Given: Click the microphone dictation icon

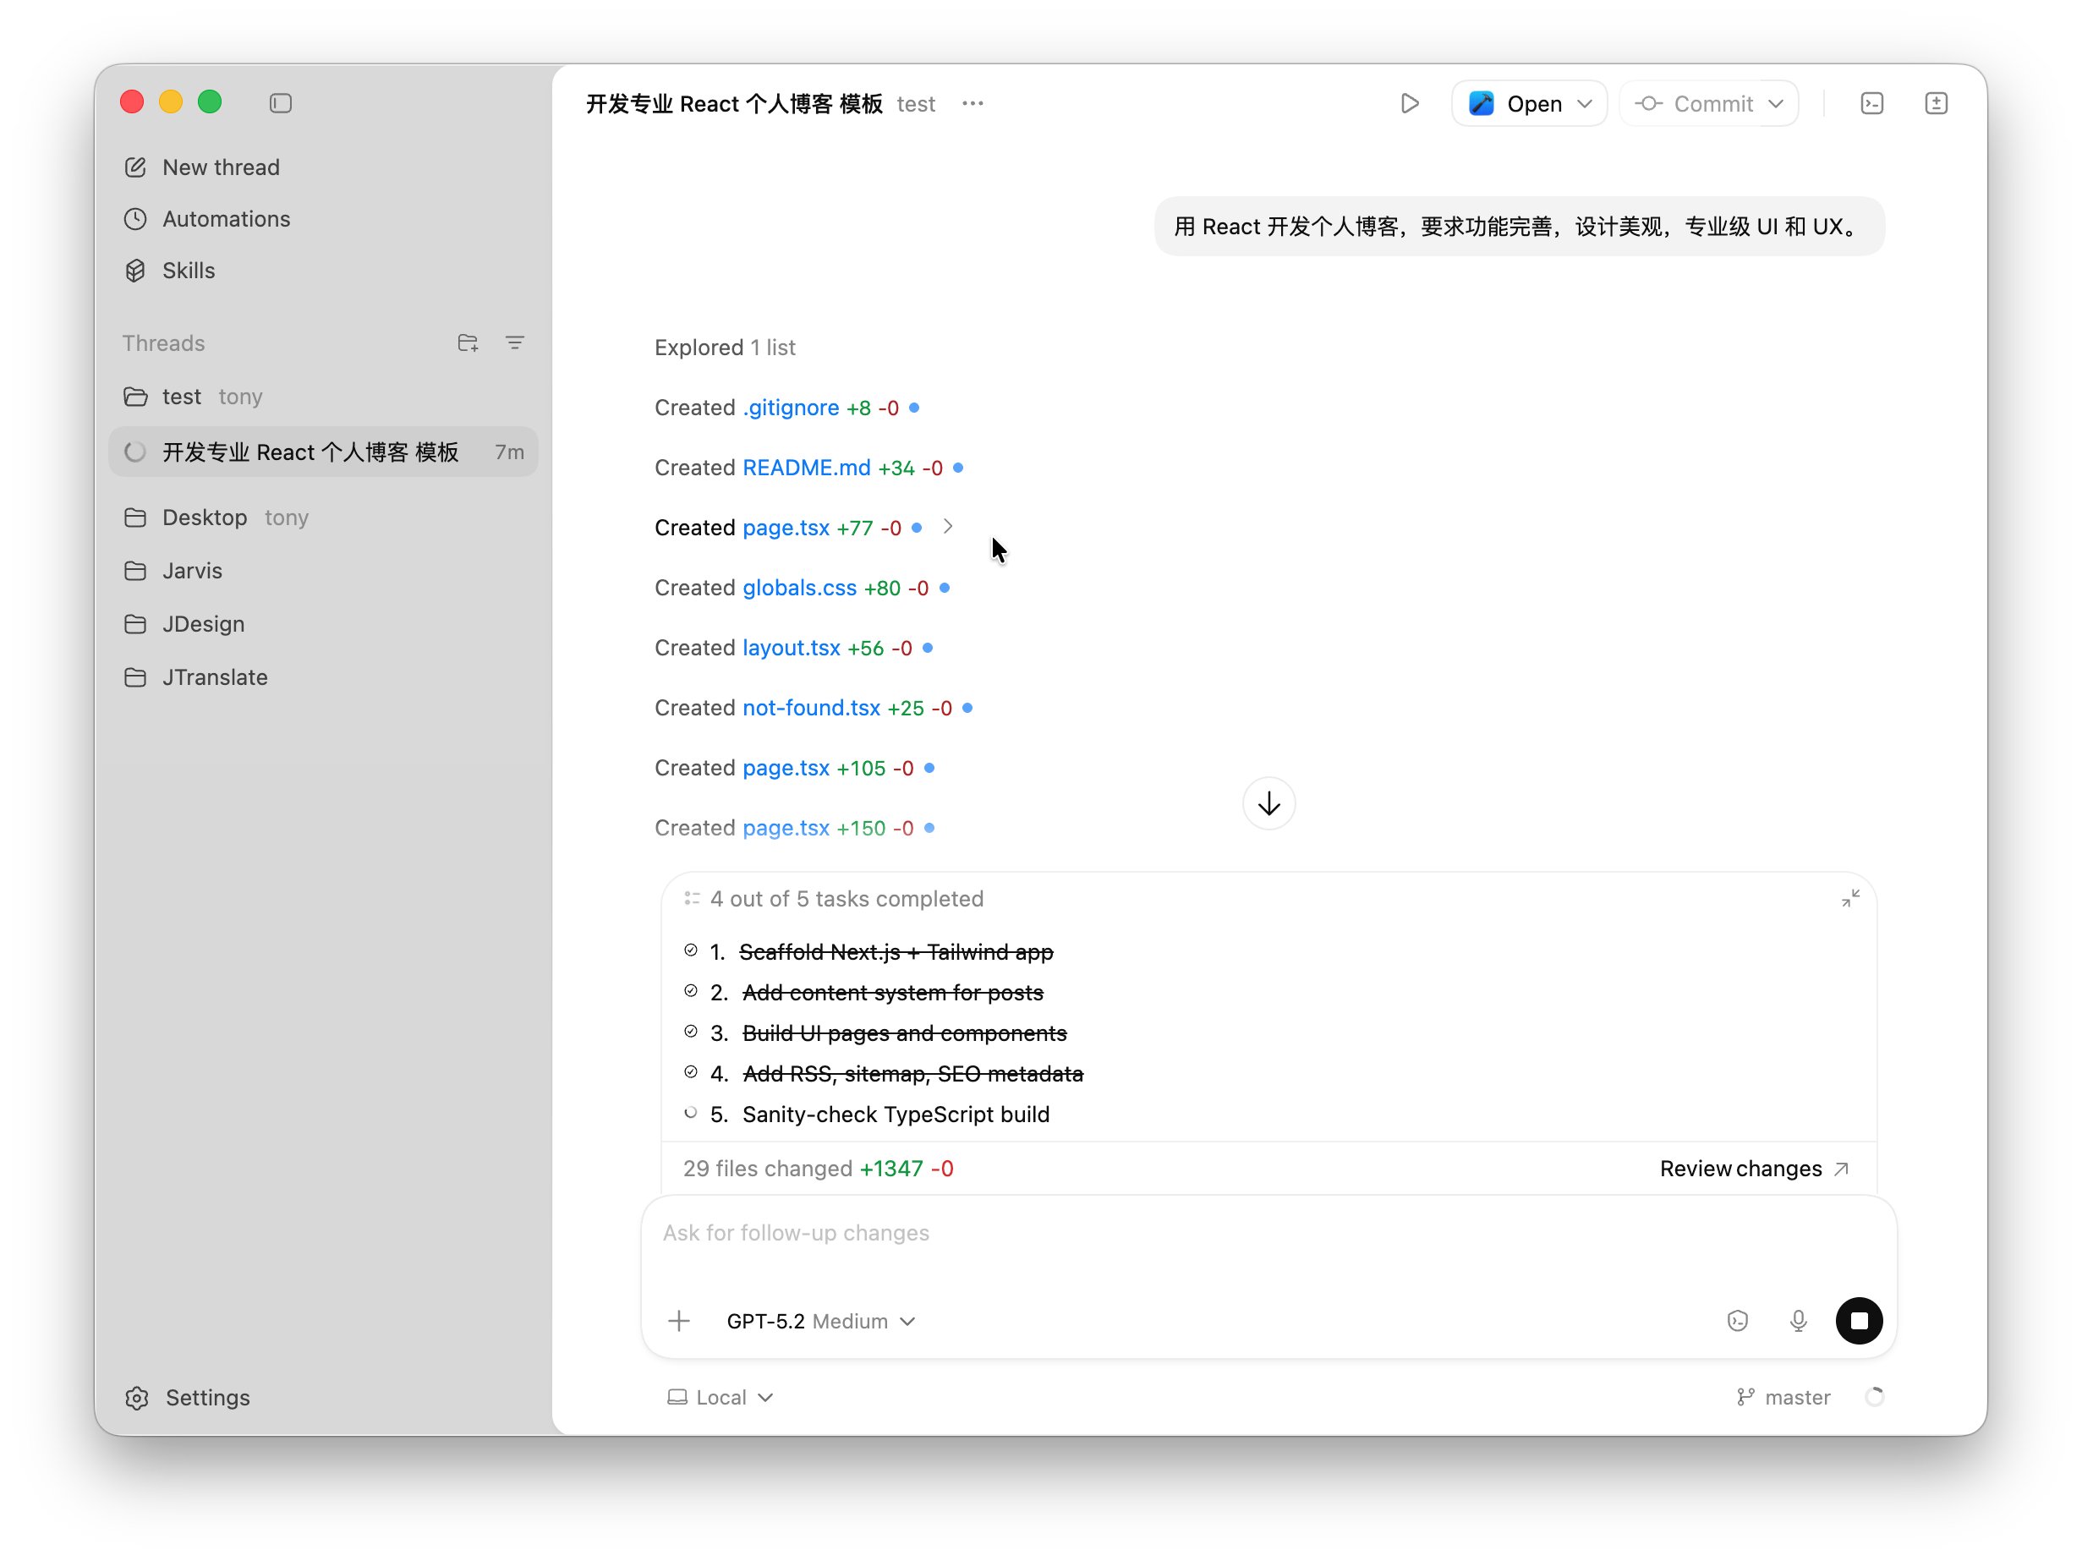Looking at the screenshot, I should pos(1798,1320).
